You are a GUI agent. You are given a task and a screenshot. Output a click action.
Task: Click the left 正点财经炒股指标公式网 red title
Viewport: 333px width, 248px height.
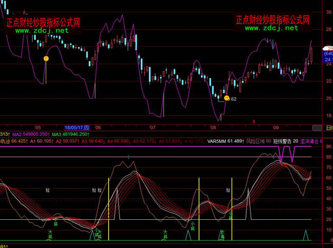click(x=43, y=22)
